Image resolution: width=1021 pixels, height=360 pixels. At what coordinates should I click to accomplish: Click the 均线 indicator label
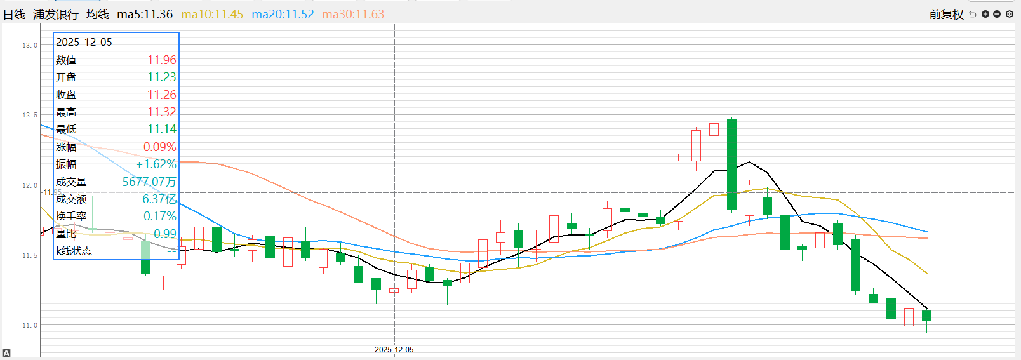(x=98, y=14)
